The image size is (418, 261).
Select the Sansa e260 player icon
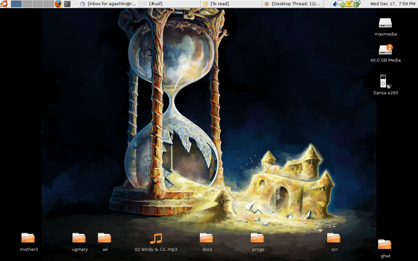[385, 85]
